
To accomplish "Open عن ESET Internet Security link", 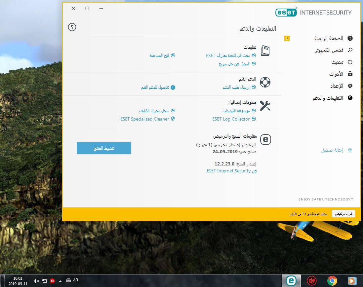I will pyautogui.click(x=232, y=171).
